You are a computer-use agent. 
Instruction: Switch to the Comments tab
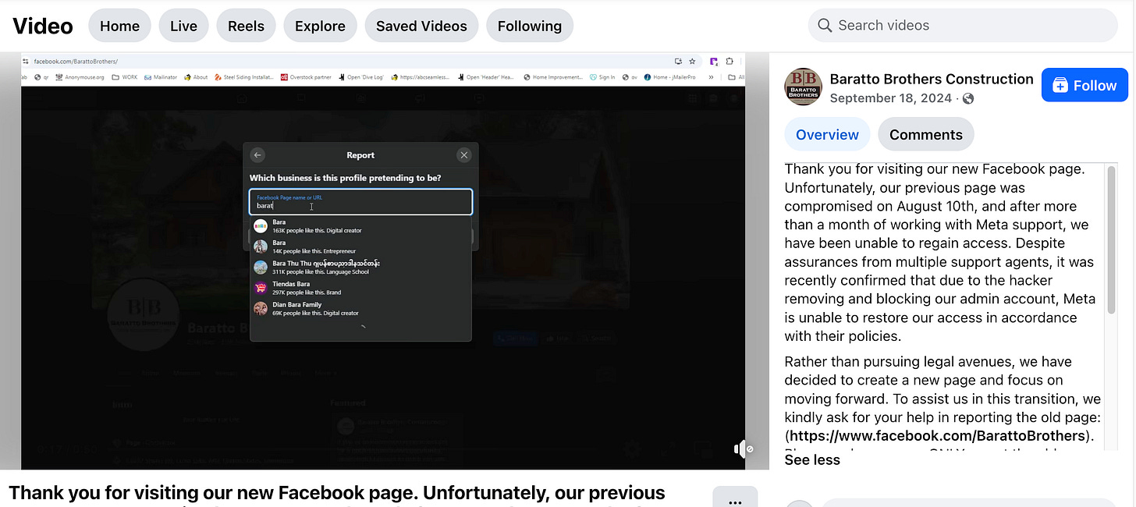point(926,134)
